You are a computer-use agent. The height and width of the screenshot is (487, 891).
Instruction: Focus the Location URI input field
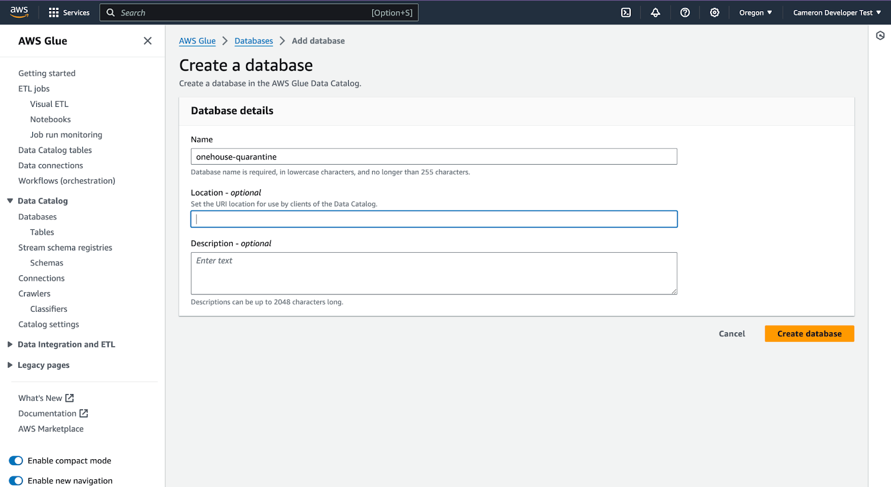tap(434, 219)
